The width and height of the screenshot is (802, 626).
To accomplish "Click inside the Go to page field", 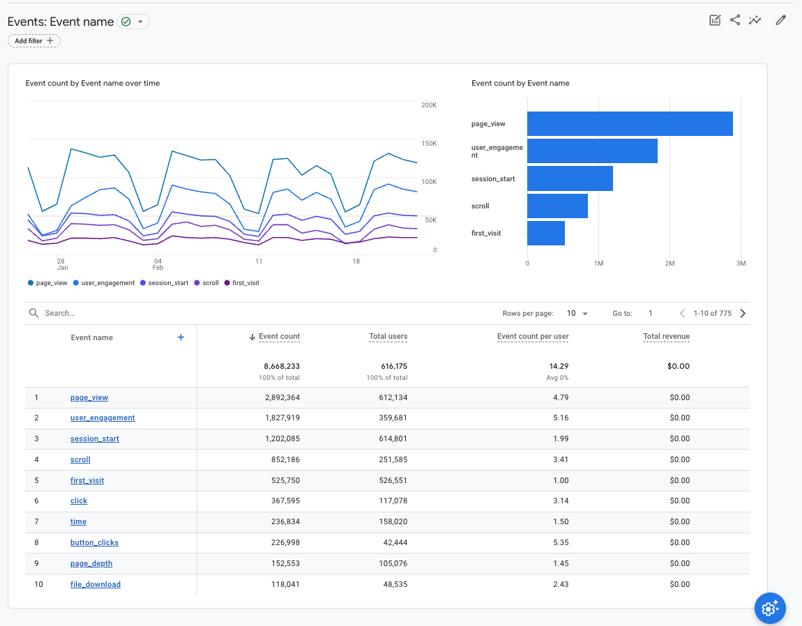I will point(650,313).
